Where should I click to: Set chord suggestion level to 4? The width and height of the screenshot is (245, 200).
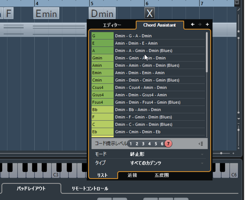(x=149, y=144)
